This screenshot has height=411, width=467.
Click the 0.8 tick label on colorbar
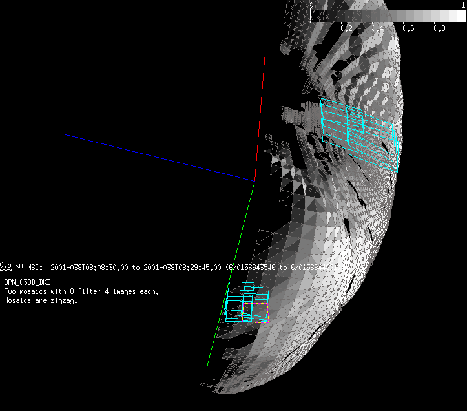439,28
